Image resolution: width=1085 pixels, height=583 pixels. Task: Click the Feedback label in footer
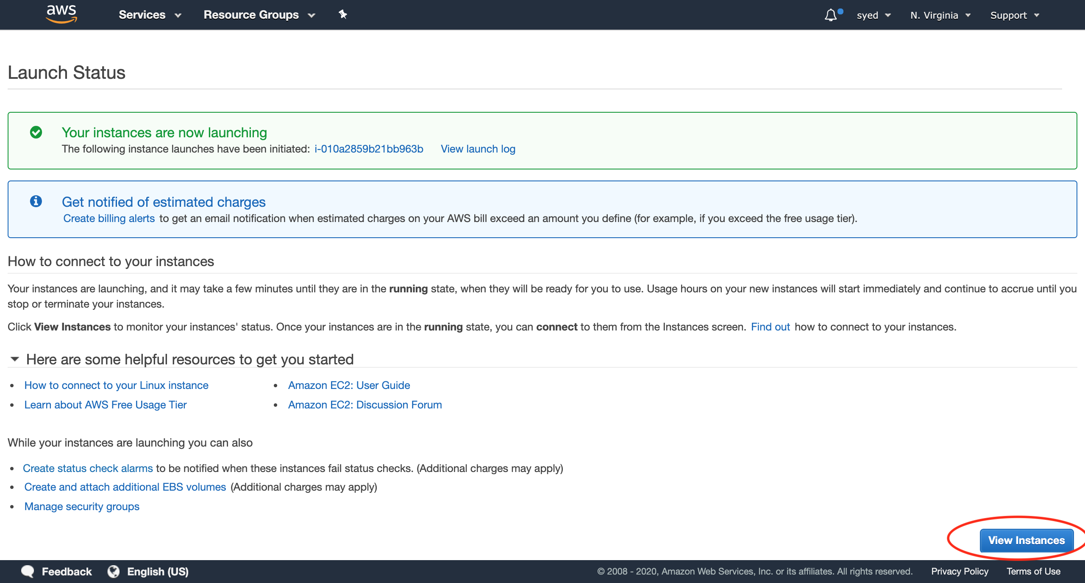67,572
